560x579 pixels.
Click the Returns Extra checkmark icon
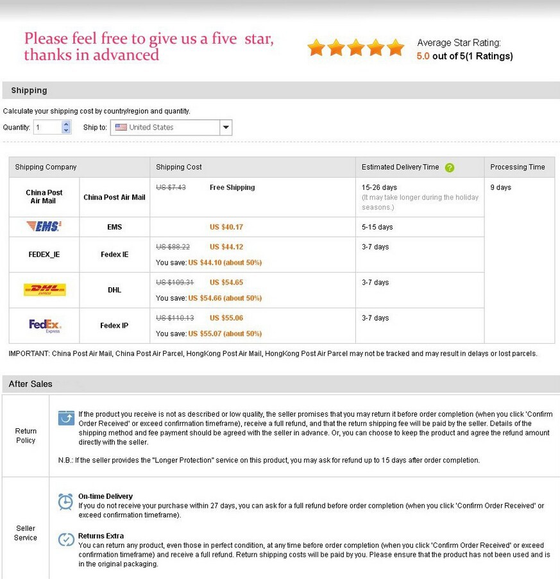click(66, 540)
